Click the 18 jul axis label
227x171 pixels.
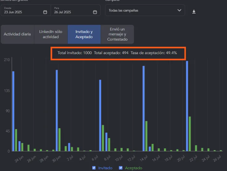(168, 158)
